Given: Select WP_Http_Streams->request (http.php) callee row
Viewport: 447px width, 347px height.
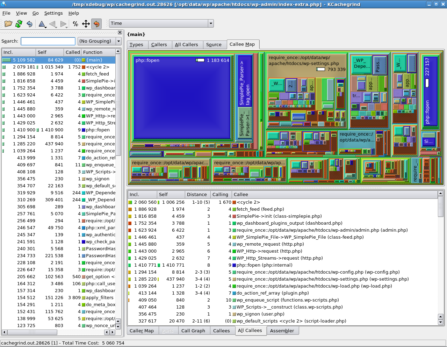Looking at the screenshot, I should (282, 258).
